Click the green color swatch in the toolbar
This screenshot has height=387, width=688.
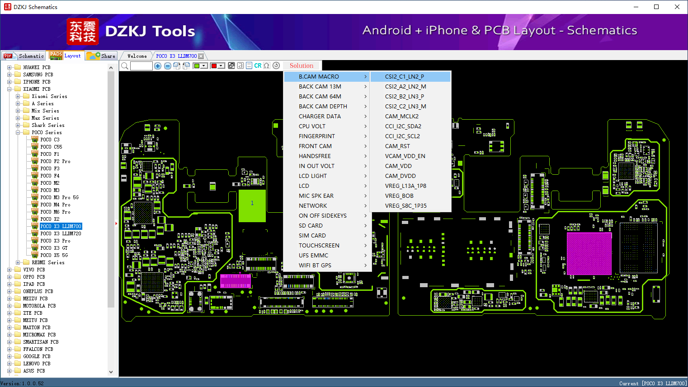point(197,66)
